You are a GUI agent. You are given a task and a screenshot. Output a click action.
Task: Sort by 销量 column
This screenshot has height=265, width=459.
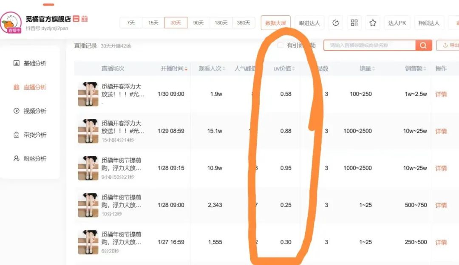pos(367,69)
